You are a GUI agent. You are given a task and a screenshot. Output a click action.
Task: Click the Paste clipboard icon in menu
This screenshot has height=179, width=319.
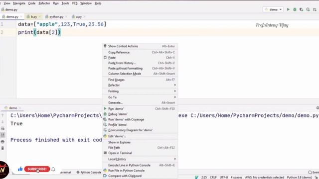105,58
